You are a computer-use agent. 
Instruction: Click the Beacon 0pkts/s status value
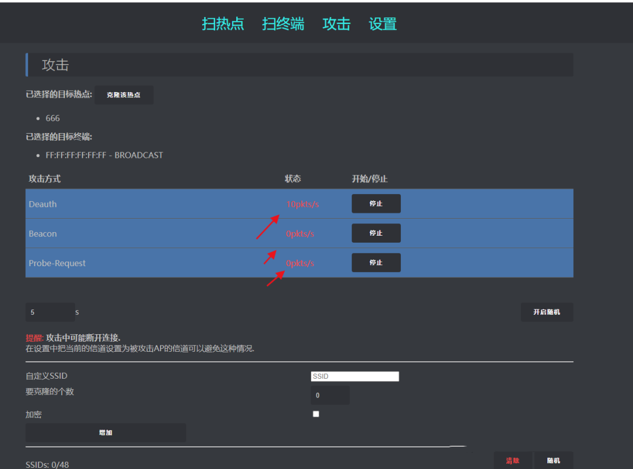click(300, 233)
